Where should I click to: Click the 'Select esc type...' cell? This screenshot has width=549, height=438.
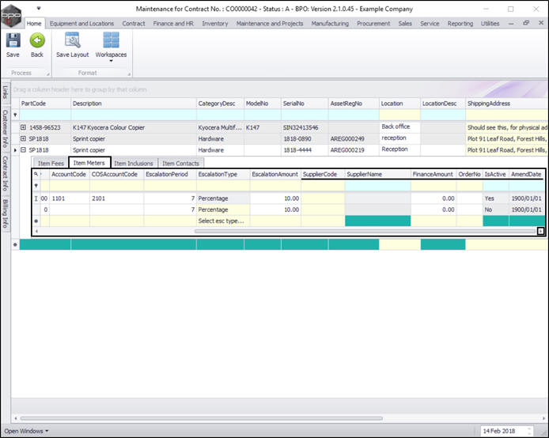(221, 221)
